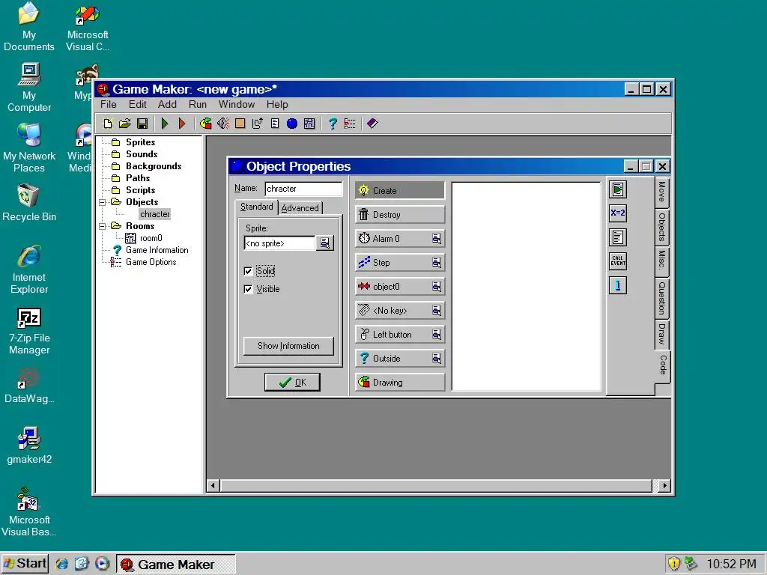Click the security shield tray icon

pos(674,564)
